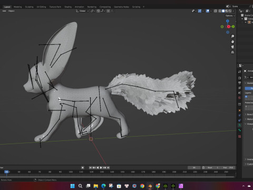Viewport: 253px width, 190px height.
Task: Click the proportional editing falloff icon
Action: pyautogui.click(x=112, y=11)
